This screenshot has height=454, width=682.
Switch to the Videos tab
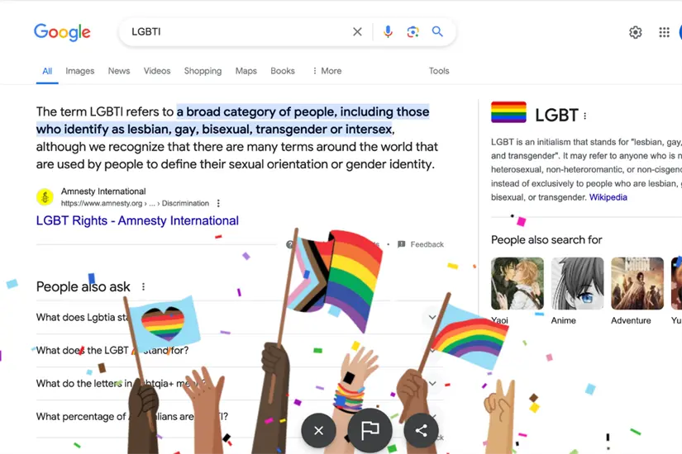[x=157, y=71]
